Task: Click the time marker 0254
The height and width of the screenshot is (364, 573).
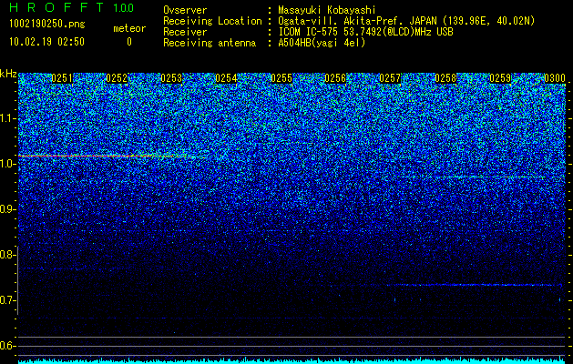Action: click(226, 78)
